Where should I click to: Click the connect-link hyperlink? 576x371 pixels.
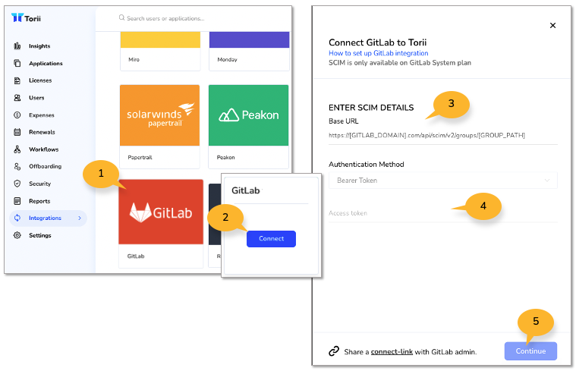392,351
